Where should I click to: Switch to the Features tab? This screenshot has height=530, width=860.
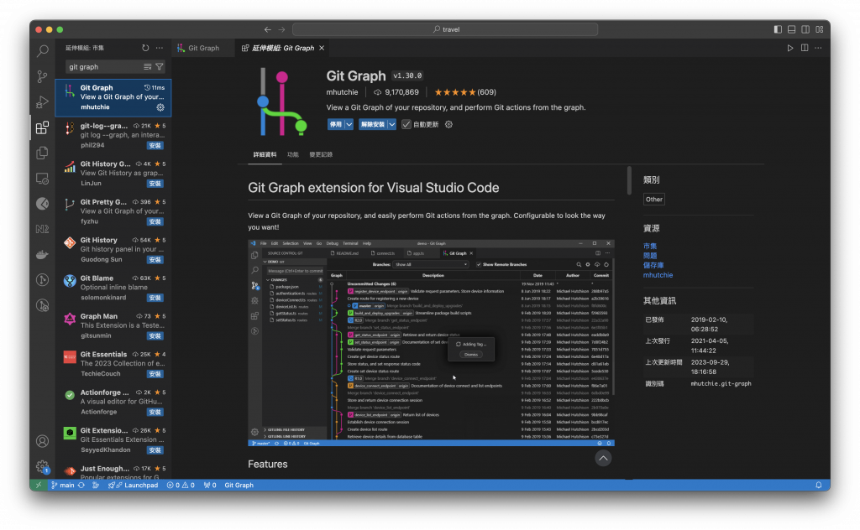293,155
